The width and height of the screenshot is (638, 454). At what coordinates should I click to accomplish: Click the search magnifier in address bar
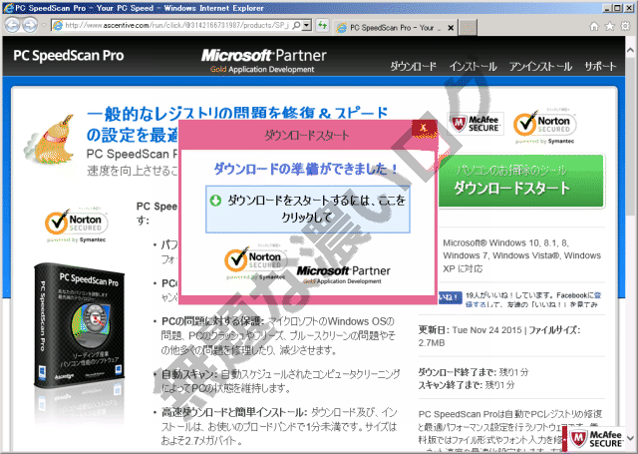pyautogui.click(x=296, y=25)
